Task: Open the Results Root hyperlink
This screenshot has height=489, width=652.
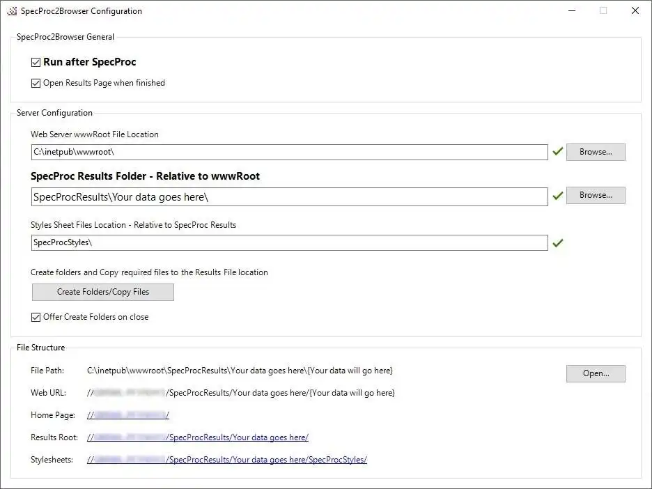Action: 197,437
